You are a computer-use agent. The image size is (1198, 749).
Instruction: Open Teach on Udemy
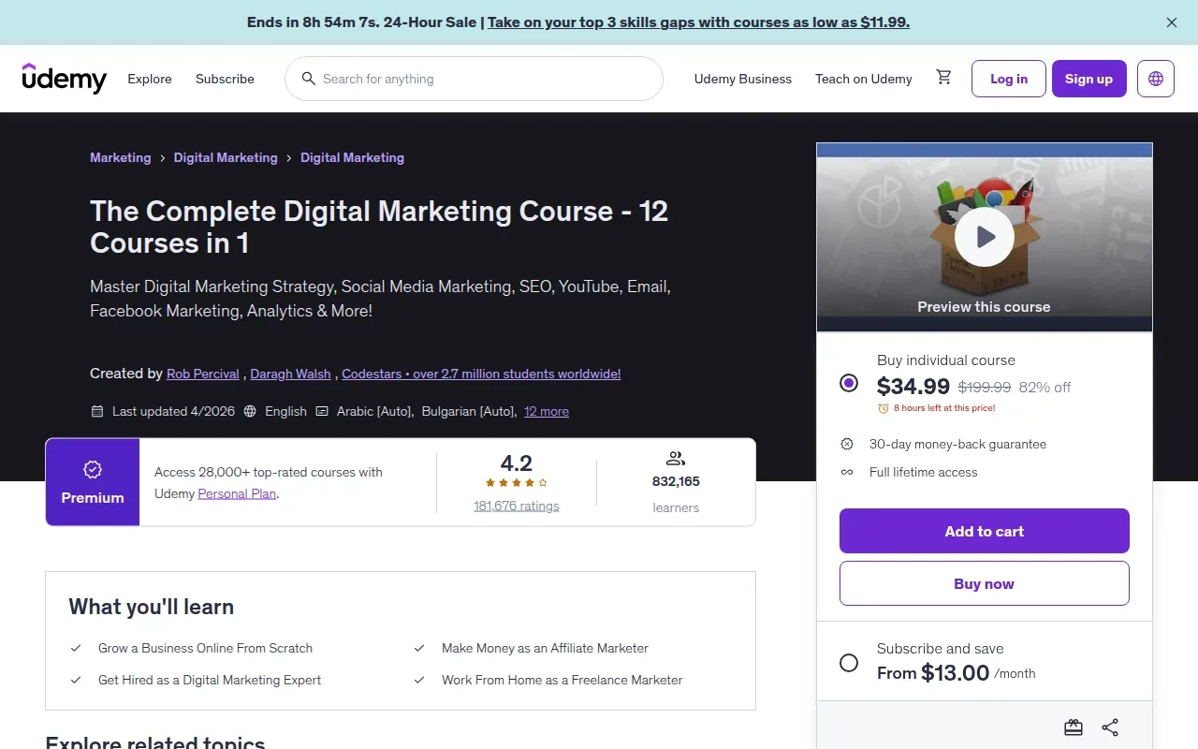tap(864, 79)
